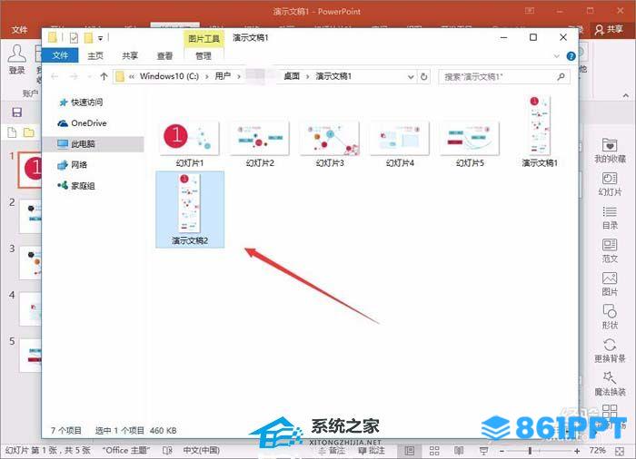
Task: Click the zoom slider handle
Action: (530, 451)
